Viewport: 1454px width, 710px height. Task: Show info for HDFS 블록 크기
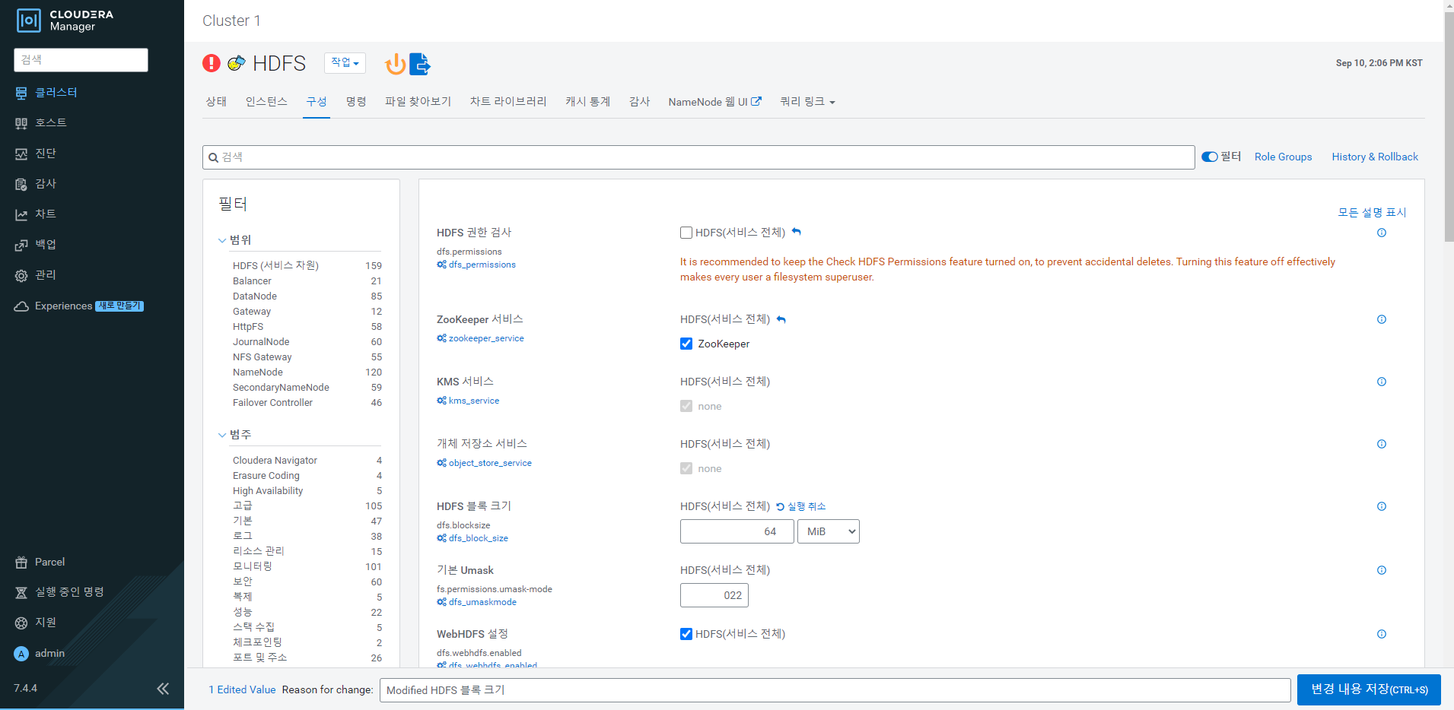[x=1382, y=506]
